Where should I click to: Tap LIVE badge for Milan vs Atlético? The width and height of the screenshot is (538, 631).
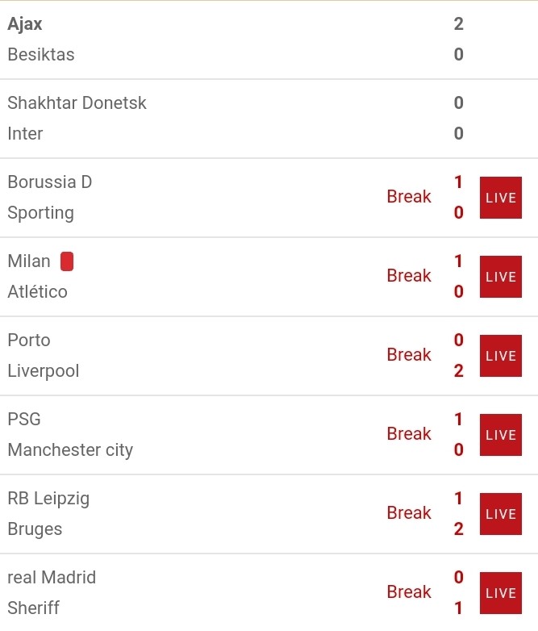(x=501, y=277)
